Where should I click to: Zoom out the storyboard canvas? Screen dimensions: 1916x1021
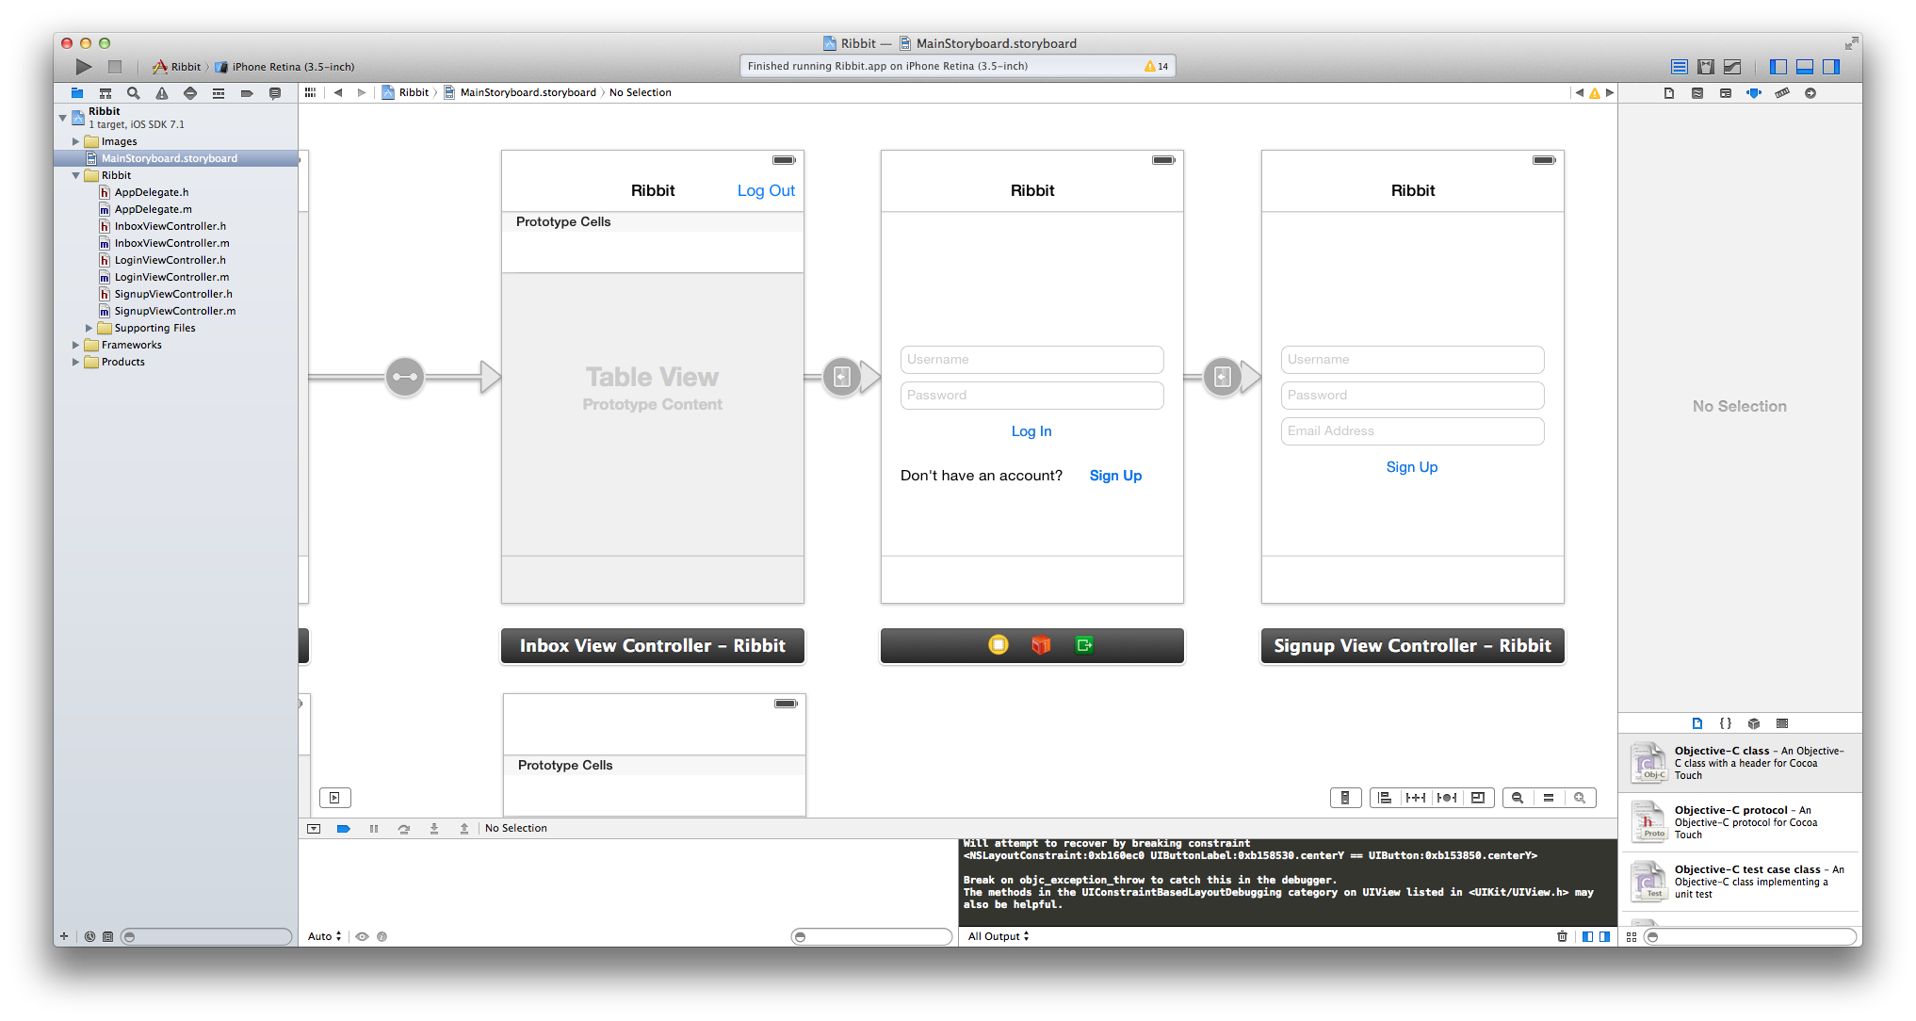(1518, 798)
